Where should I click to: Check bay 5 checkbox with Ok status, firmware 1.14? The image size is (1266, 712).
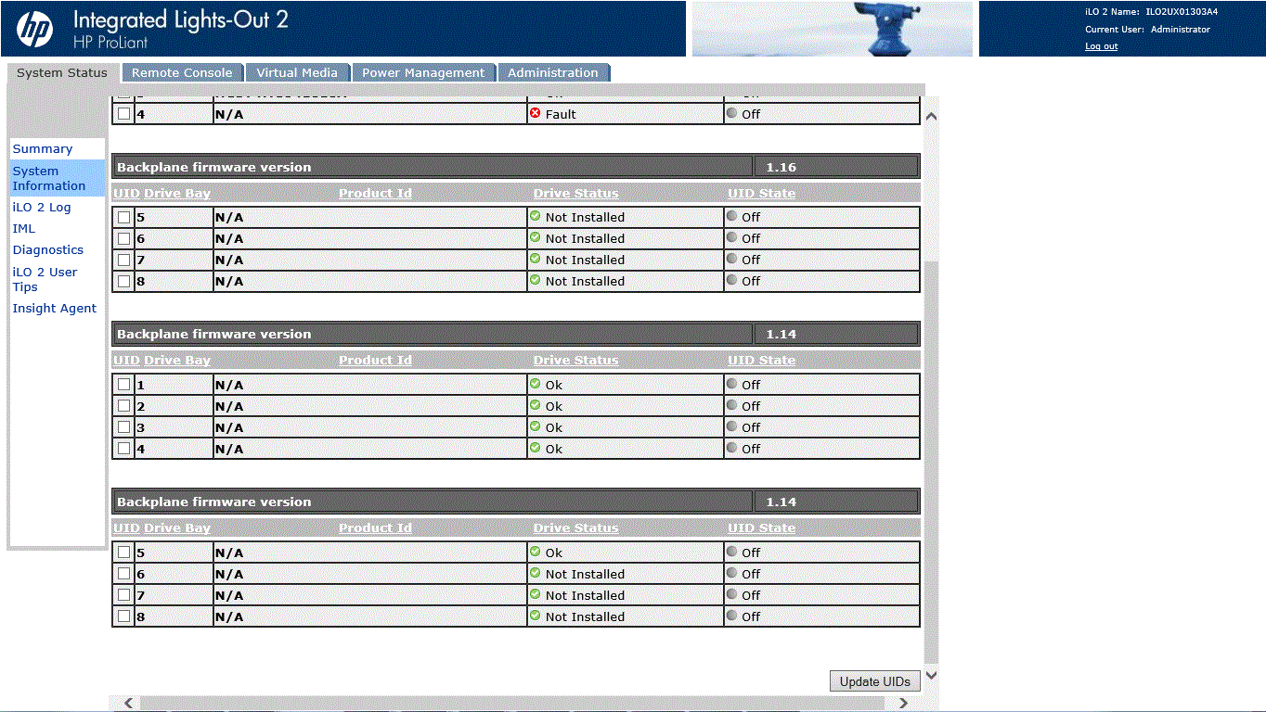coord(124,553)
